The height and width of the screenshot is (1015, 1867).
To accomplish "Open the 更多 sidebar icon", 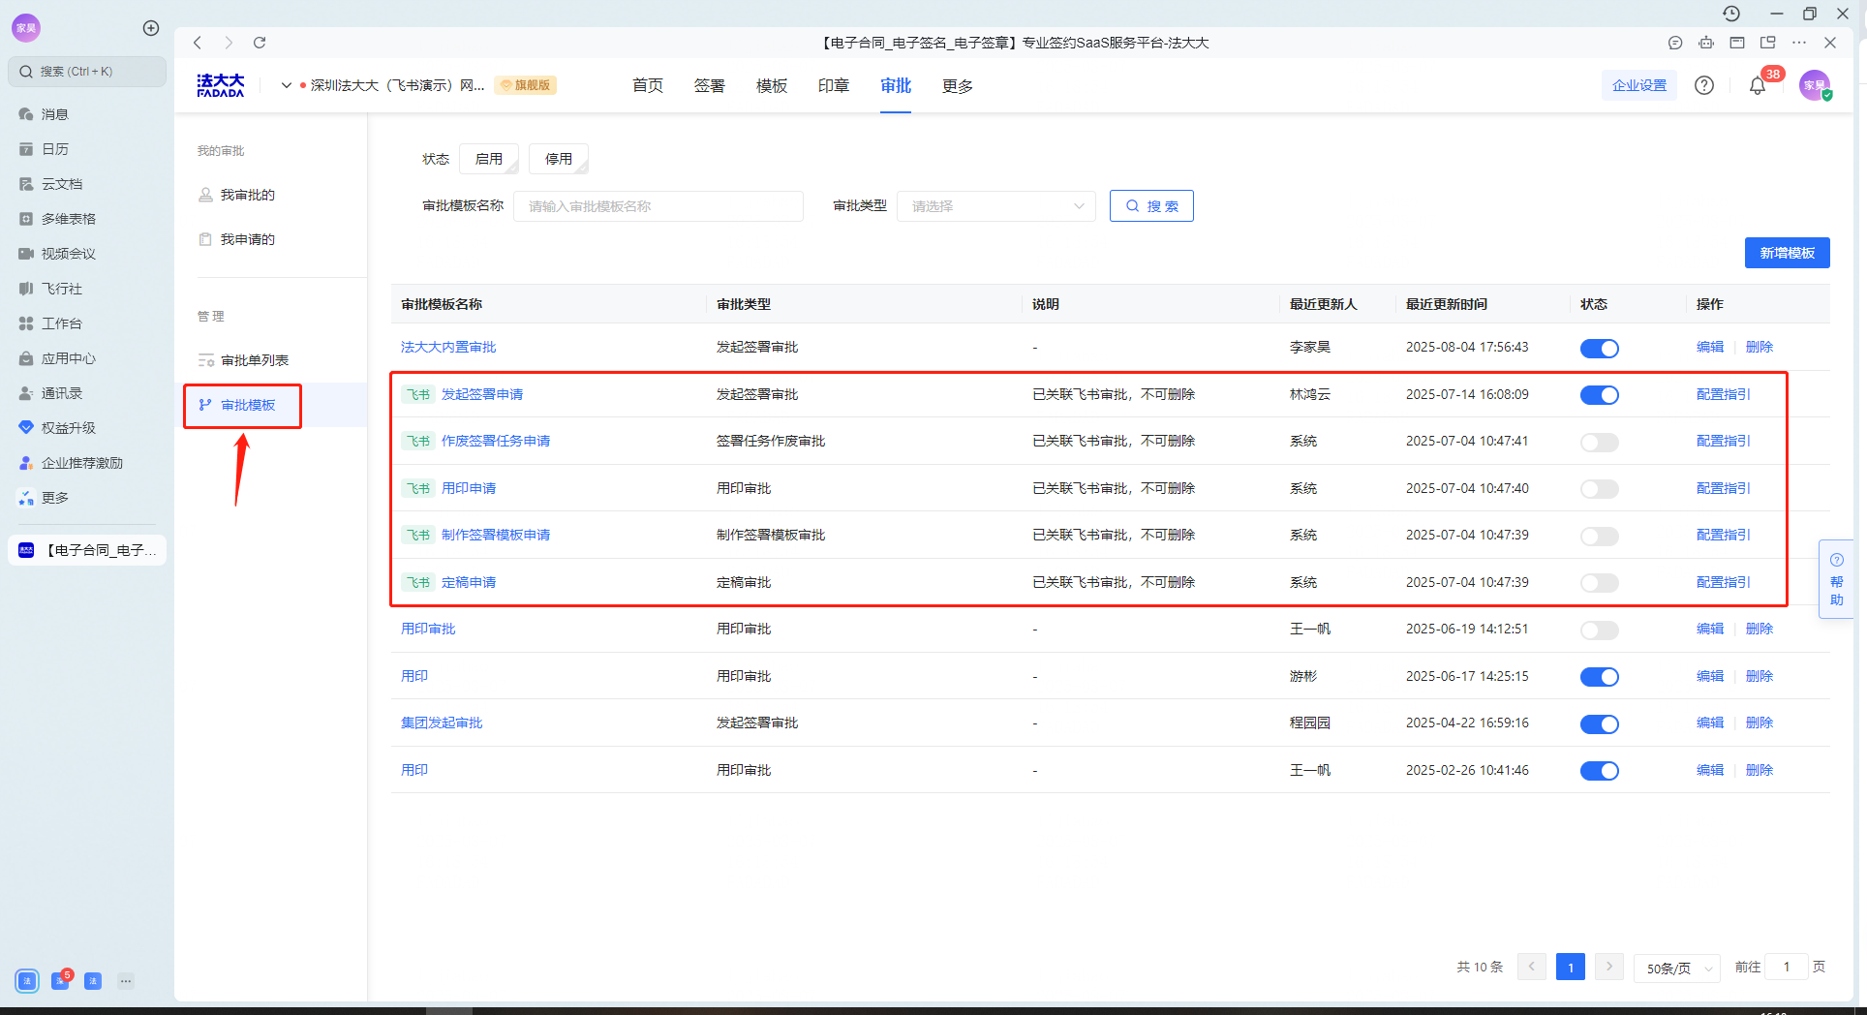I will click(26, 498).
